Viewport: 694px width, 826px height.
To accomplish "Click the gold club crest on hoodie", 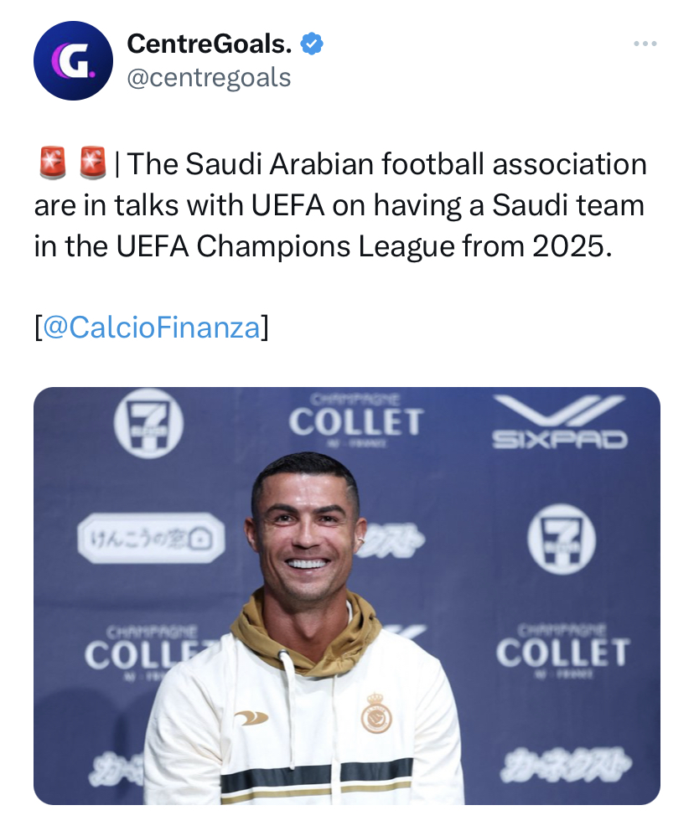I will pos(376,713).
